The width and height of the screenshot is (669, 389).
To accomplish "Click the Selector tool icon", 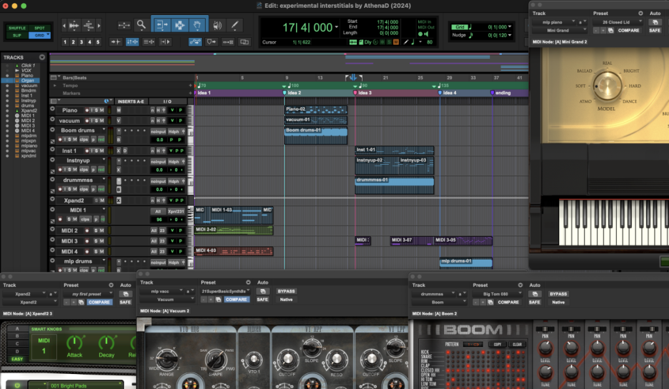I will tap(179, 25).
